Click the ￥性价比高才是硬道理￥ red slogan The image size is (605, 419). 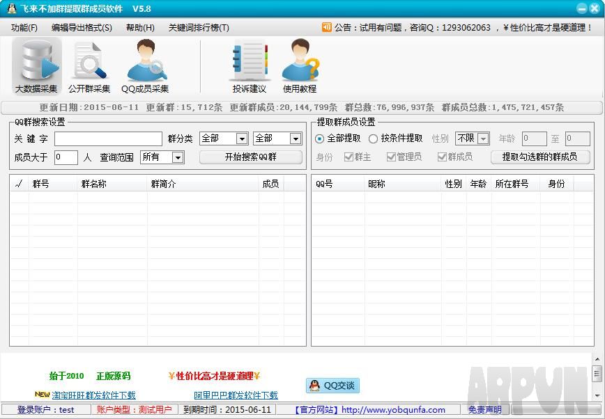tap(214, 376)
